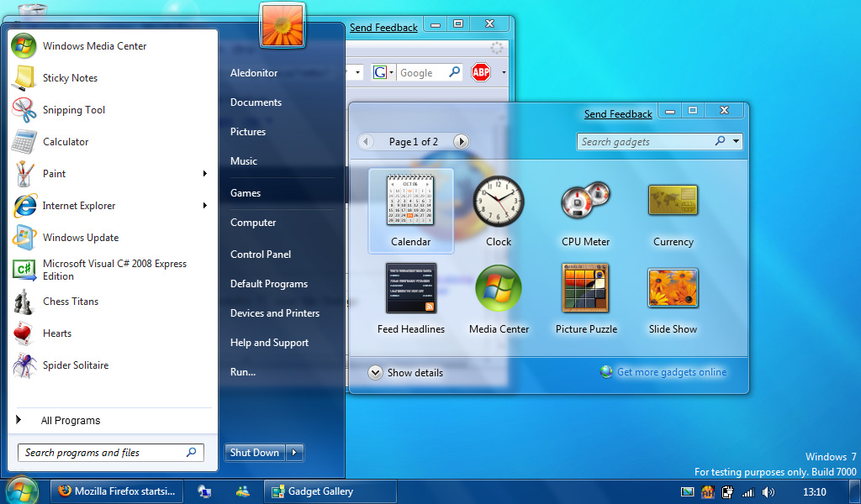
Task: Open the Aledonitor user folder
Action: 254,73
